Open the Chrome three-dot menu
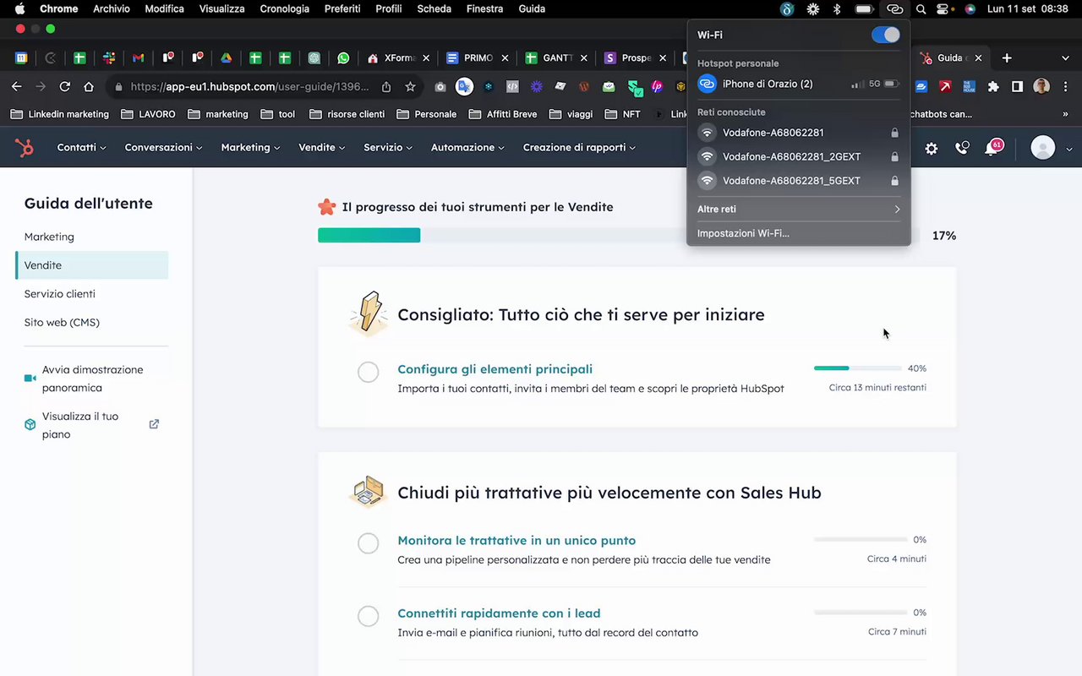1082x676 pixels. [1066, 86]
